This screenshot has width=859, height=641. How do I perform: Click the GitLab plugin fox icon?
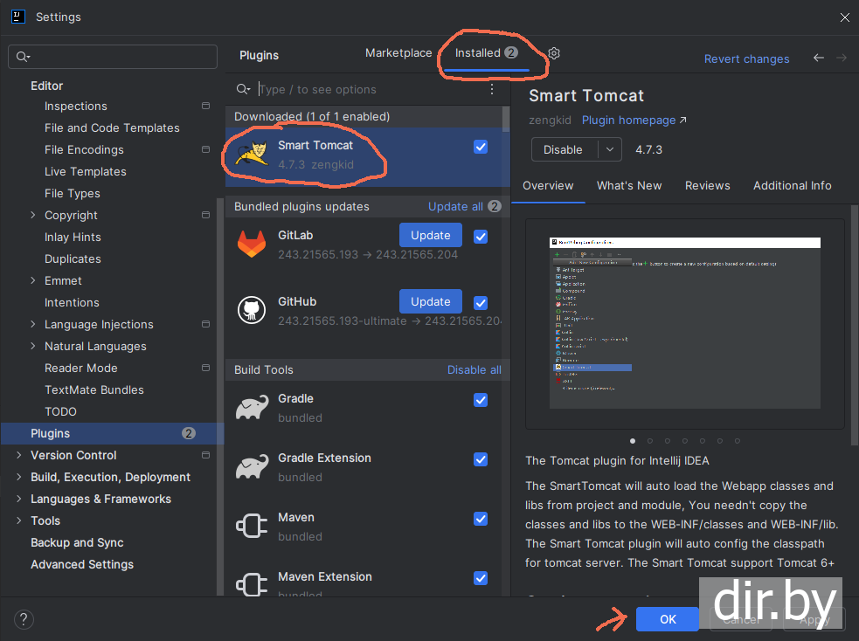[x=252, y=243]
